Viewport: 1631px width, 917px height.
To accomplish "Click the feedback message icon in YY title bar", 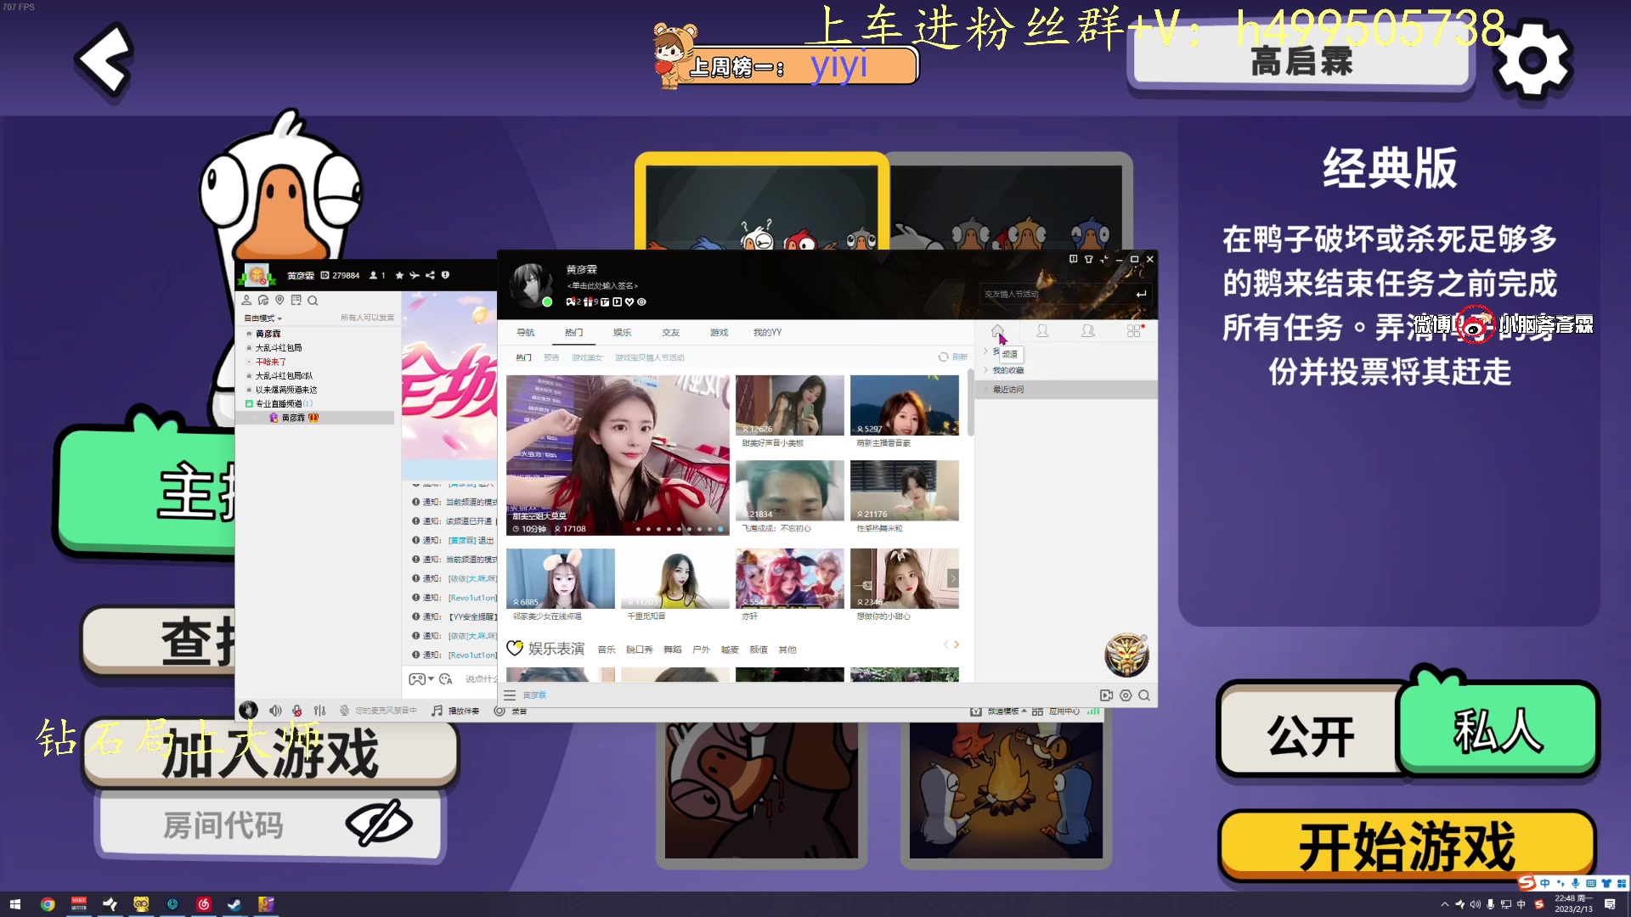I will [x=1073, y=259].
